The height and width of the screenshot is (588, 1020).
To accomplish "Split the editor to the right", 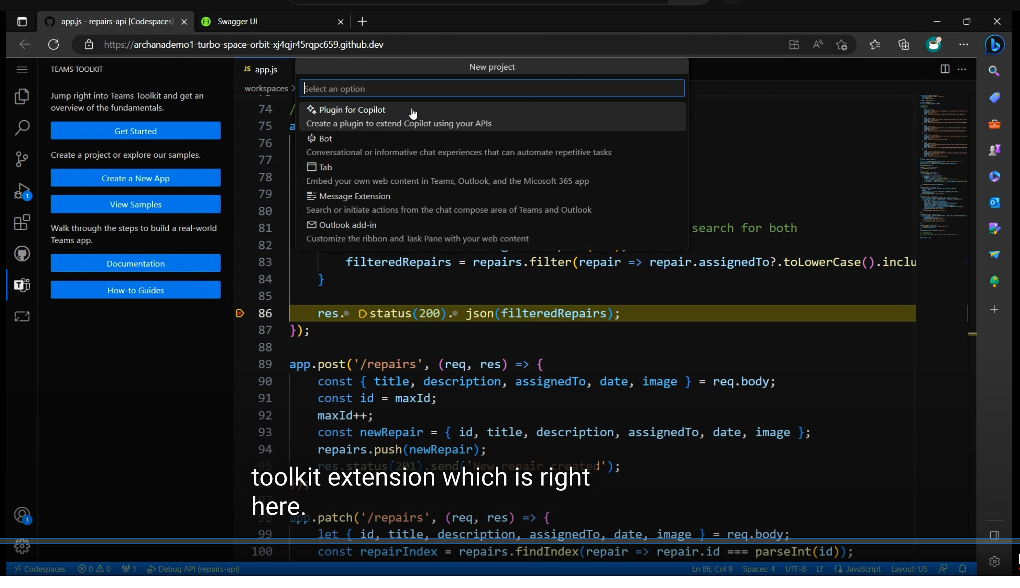I will click(944, 69).
